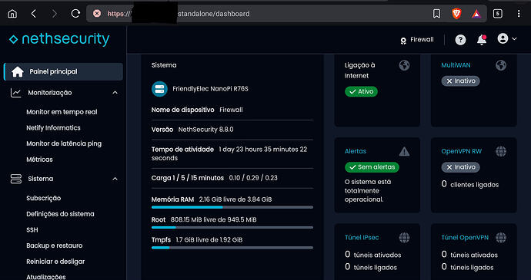Open the notifications bell
This screenshot has width=531, height=280.
[482, 40]
